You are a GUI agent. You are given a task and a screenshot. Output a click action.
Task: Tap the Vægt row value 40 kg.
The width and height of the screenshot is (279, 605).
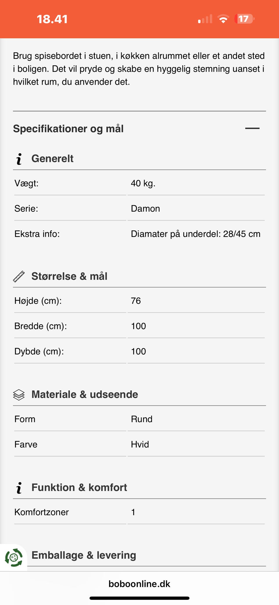143,183
